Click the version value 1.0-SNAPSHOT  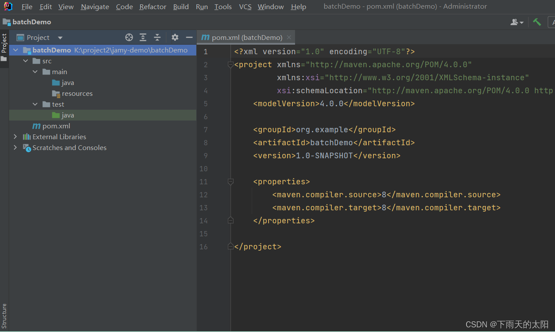point(324,156)
